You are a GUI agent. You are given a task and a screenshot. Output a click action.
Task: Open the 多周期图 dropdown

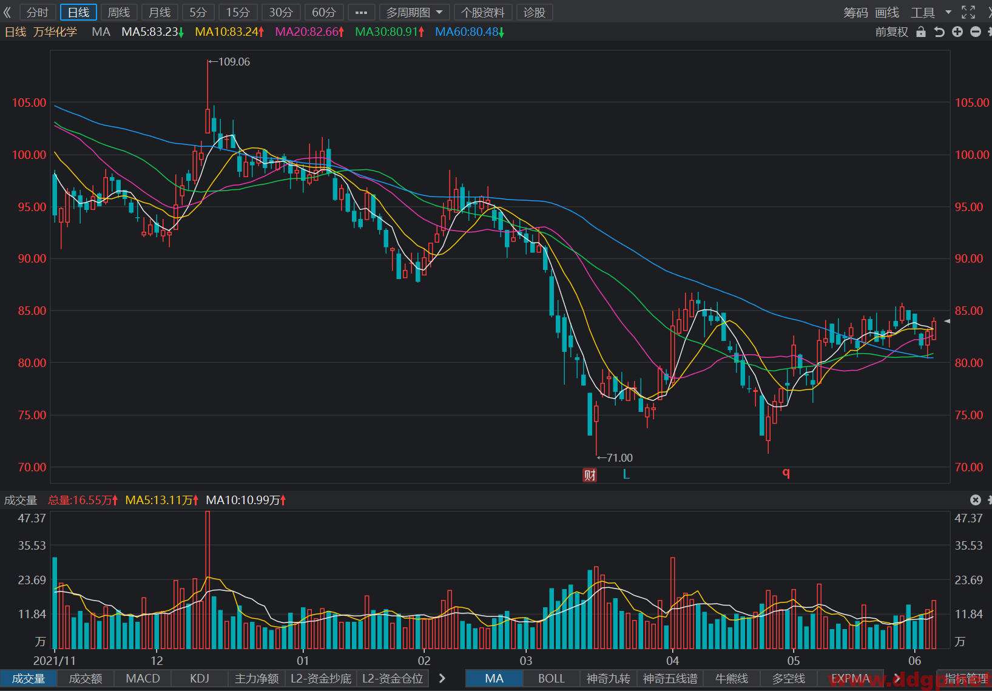point(415,12)
